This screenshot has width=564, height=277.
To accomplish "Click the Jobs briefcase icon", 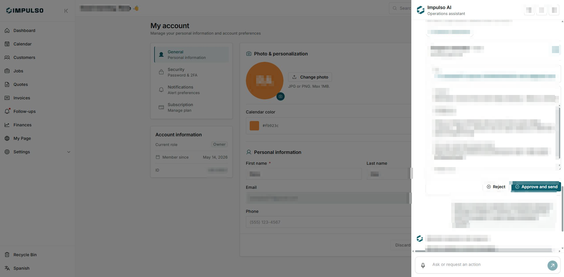I will (7, 71).
